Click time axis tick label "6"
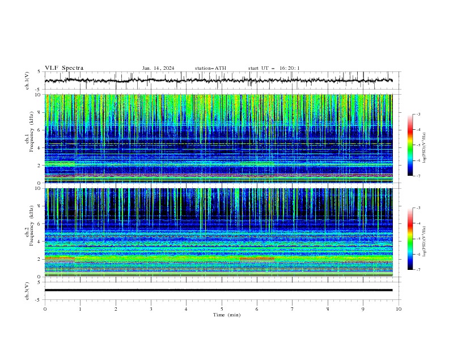The height and width of the screenshot is (347, 449). click(257, 309)
